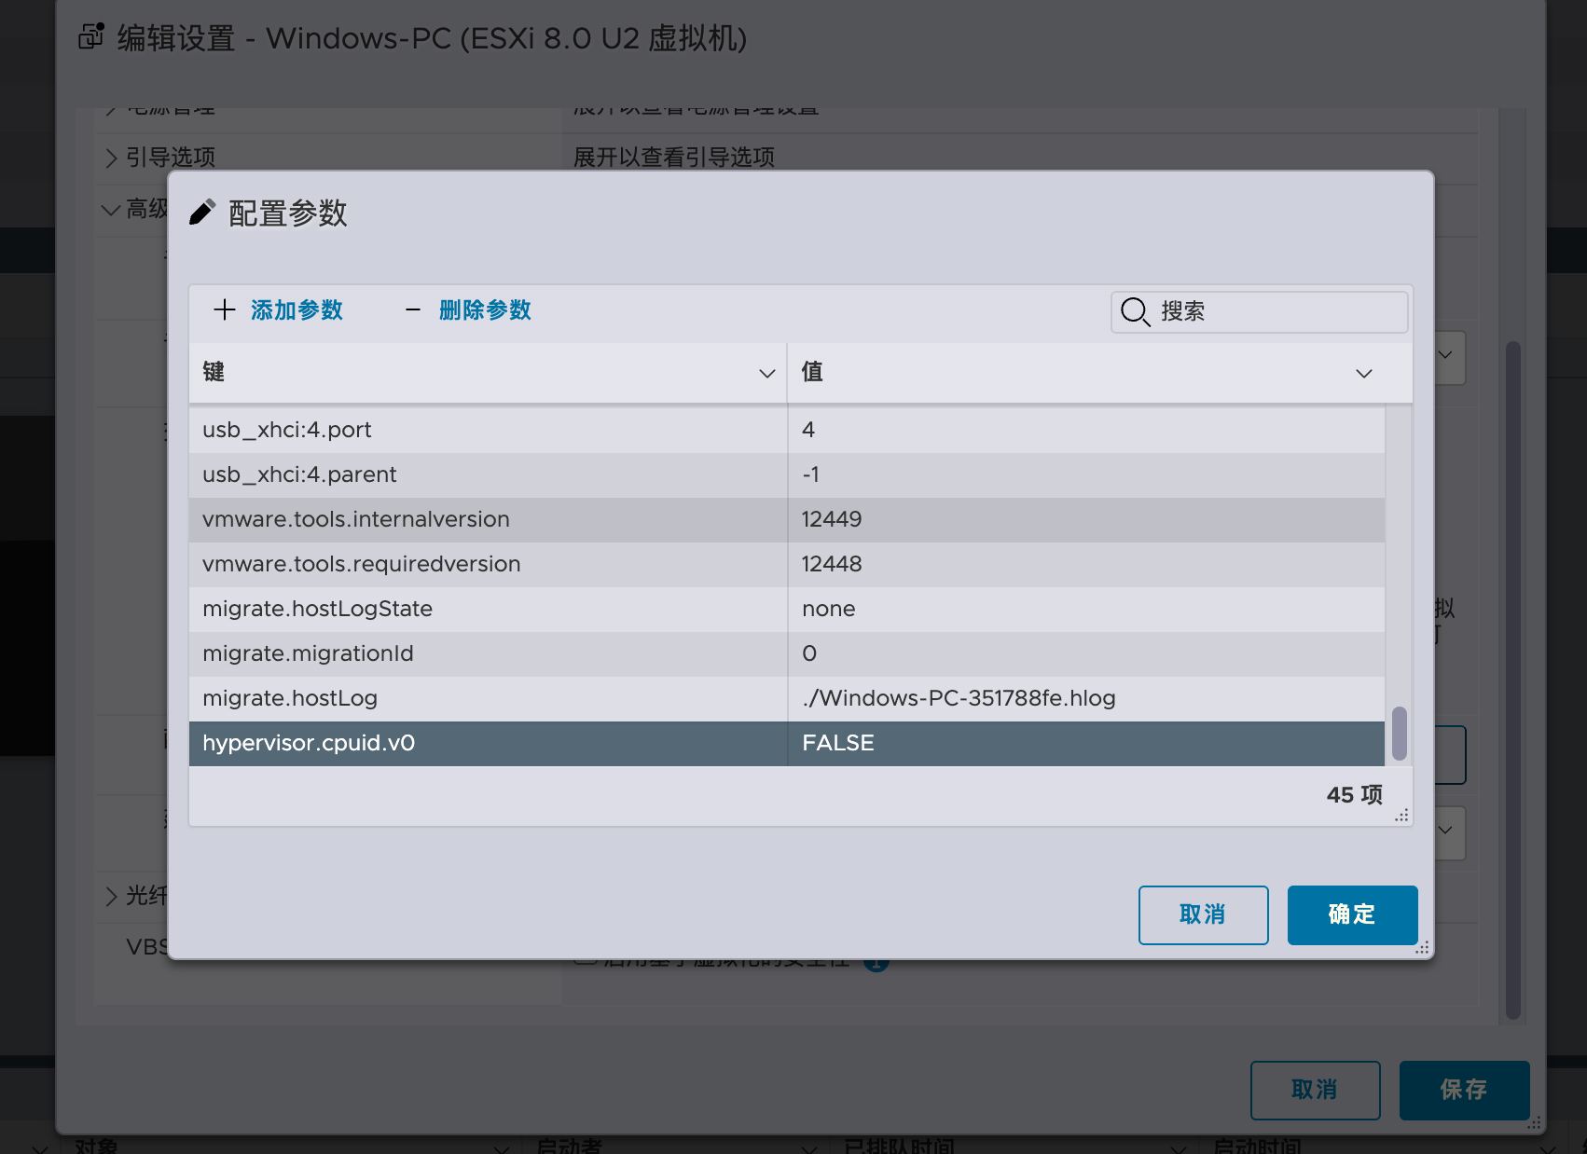The image size is (1587, 1154).
Task: Click the plus icon for adding a parameter
Action: pyautogui.click(x=224, y=310)
